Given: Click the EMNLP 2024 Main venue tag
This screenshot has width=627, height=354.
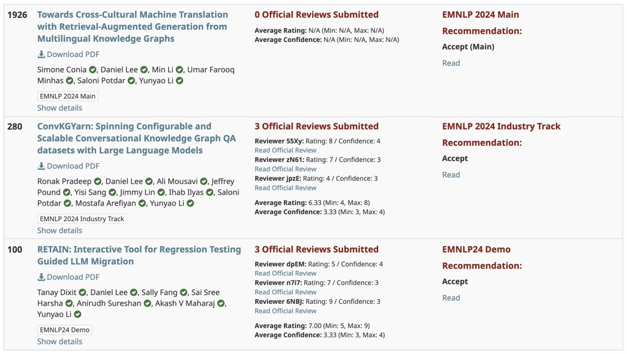Looking at the screenshot, I should (x=67, y=96).
